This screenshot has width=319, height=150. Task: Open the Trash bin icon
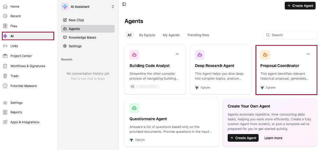coord(5,76)
